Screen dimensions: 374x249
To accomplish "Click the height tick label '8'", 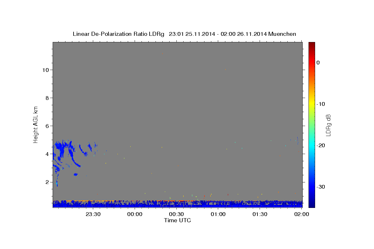I will (x=47, y=98).
